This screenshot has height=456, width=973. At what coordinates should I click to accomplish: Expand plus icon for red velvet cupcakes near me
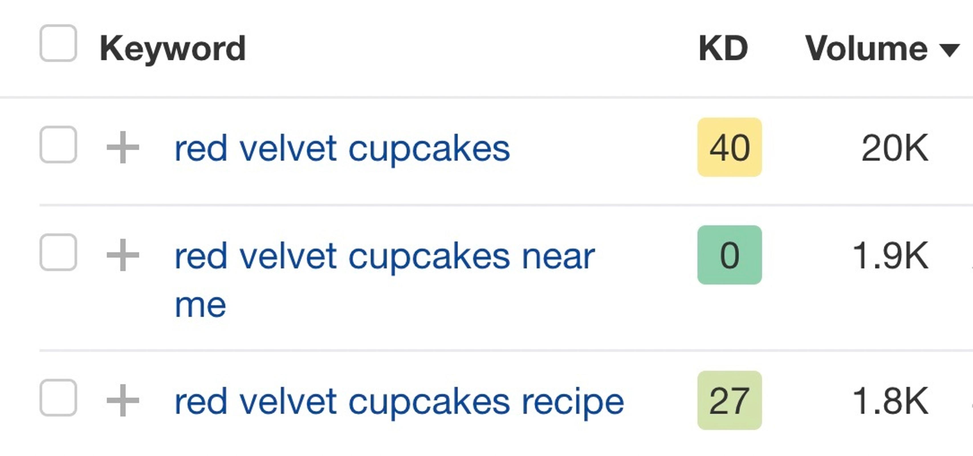coord(123,255)
